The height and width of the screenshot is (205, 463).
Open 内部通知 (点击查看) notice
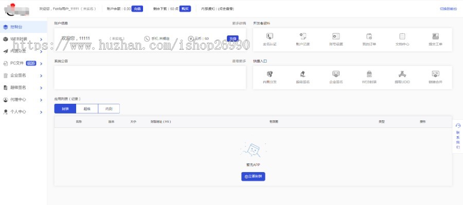[218, 9]
